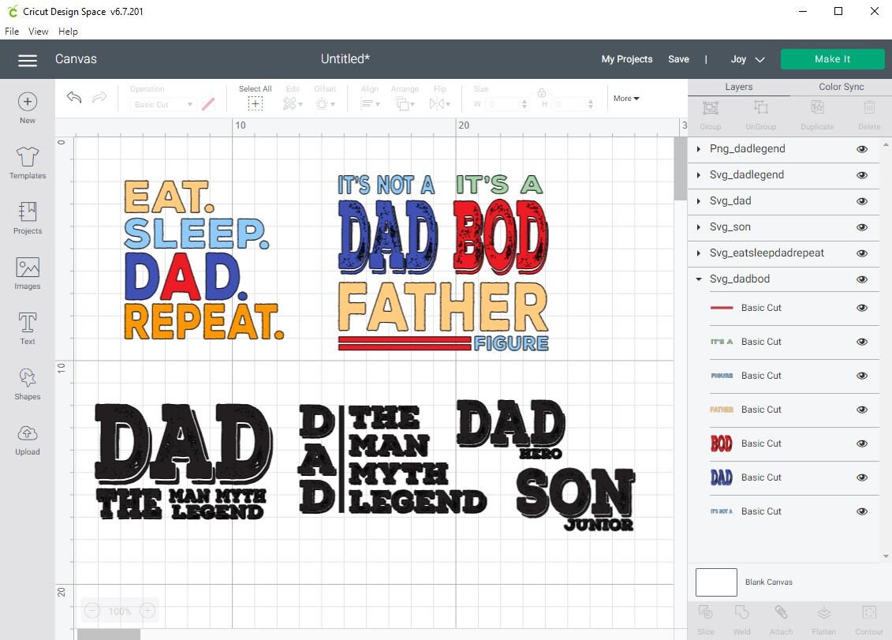The image size is (892, 640).
Task: Open Templates from the sidebar
Action: coord(28,161)
